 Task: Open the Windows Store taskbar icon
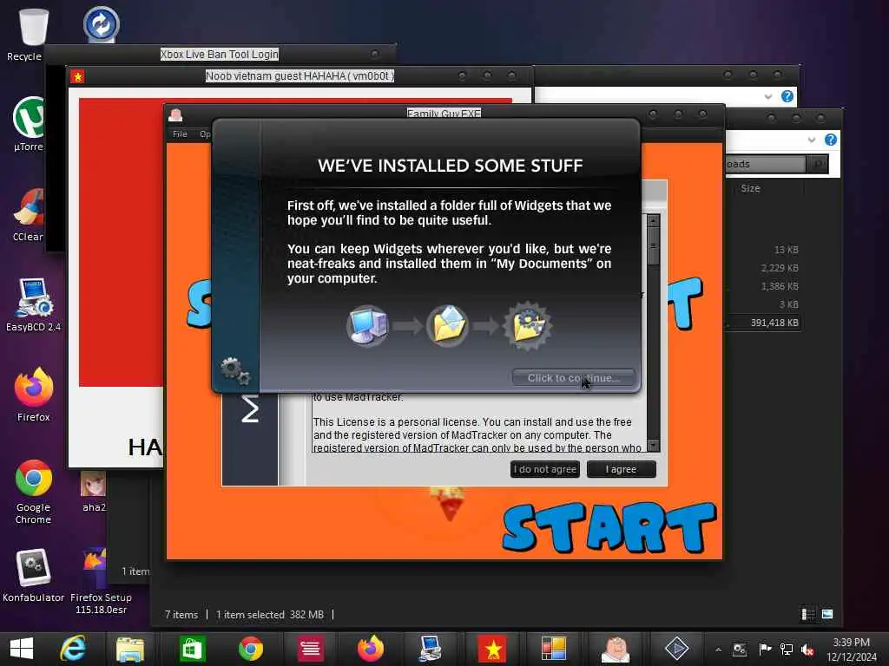(x=192, y=649)
